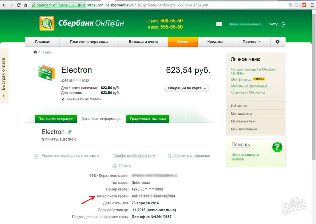Reload the page with refresh icon
The image size is (316, 224).
[19, 5]
